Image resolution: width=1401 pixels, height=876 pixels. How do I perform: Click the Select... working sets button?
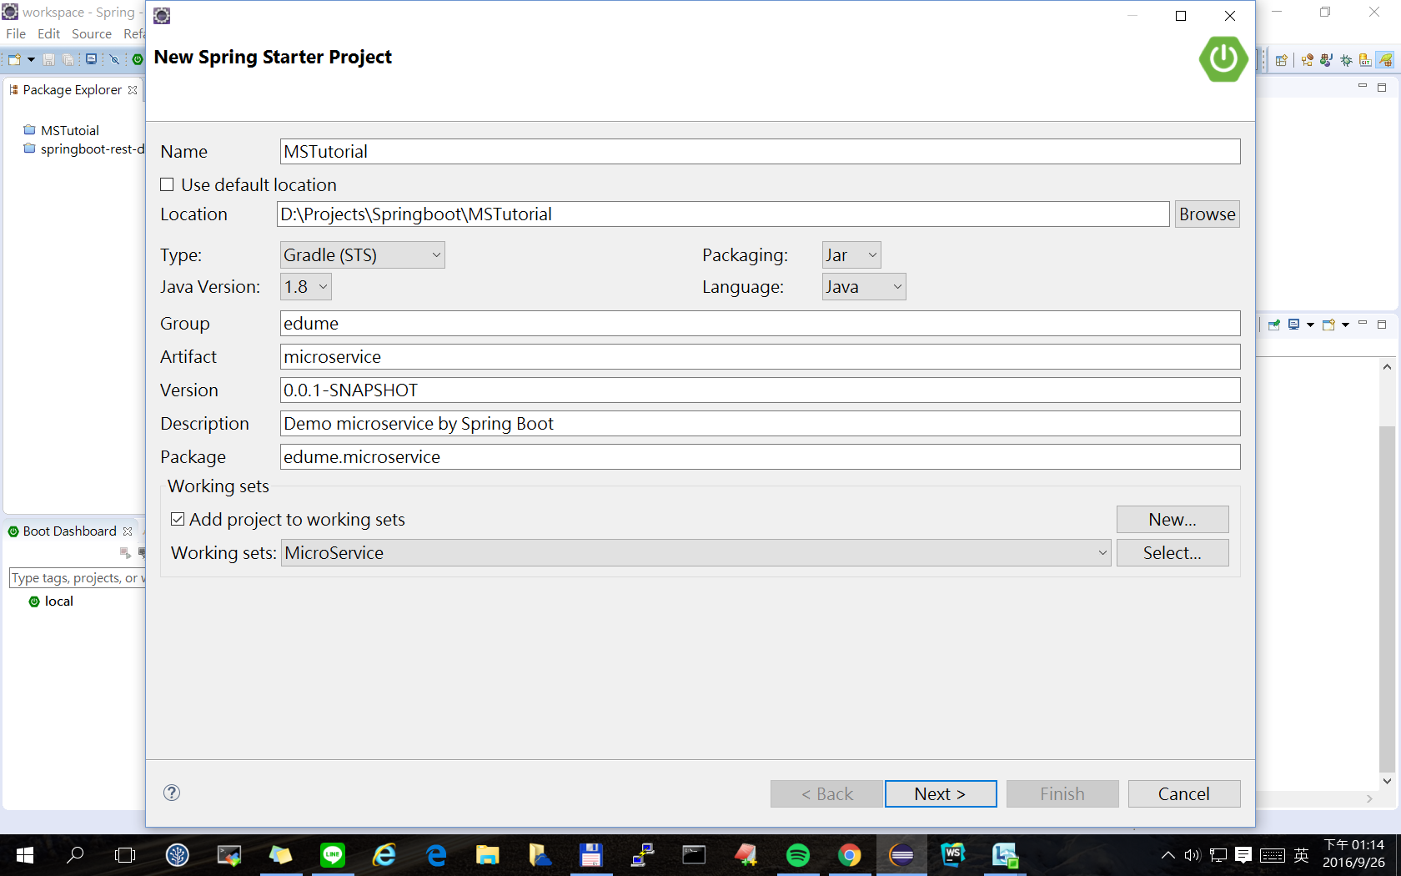pyautogui.click(x=1173, y=553)
